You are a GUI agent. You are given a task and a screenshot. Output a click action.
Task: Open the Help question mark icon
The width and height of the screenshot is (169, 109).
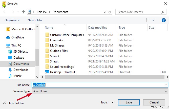pyautogui.click(x=163, y=20)
